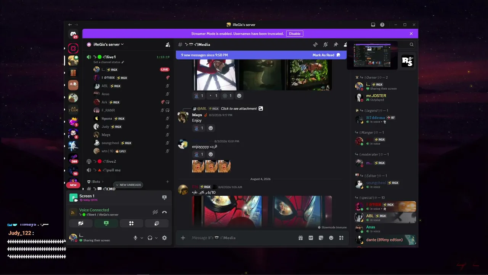
Task: Select the live1 voice channel
Action: [x=128, y=57]
